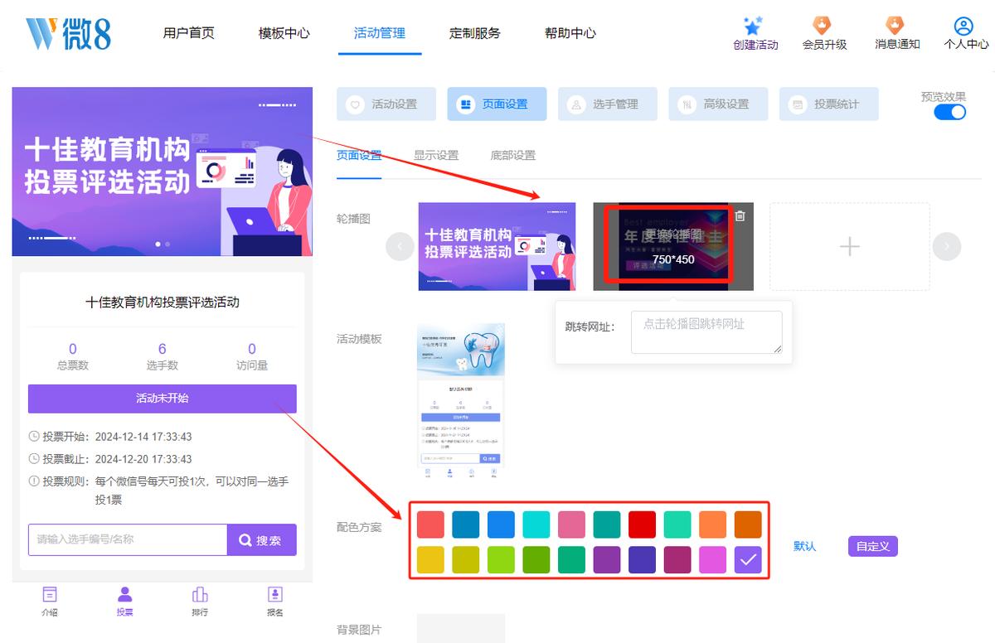
Task: Click the 投票截止 date line
Action: (x=110, y=459)
